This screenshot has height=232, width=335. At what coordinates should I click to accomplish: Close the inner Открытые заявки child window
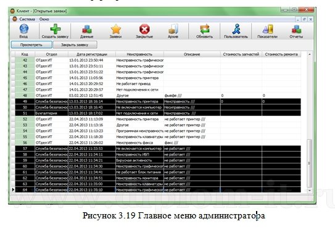311,20
